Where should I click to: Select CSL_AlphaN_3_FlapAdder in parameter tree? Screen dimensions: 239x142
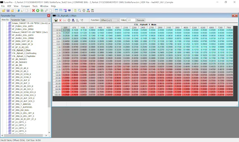[x=24, y=56]
